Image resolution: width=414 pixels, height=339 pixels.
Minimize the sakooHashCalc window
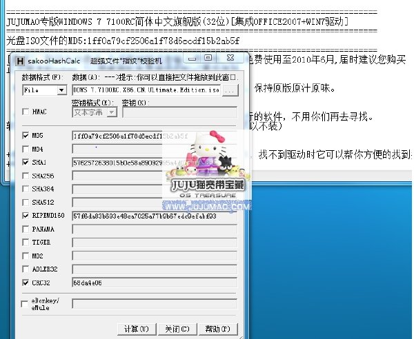(193, 59)
